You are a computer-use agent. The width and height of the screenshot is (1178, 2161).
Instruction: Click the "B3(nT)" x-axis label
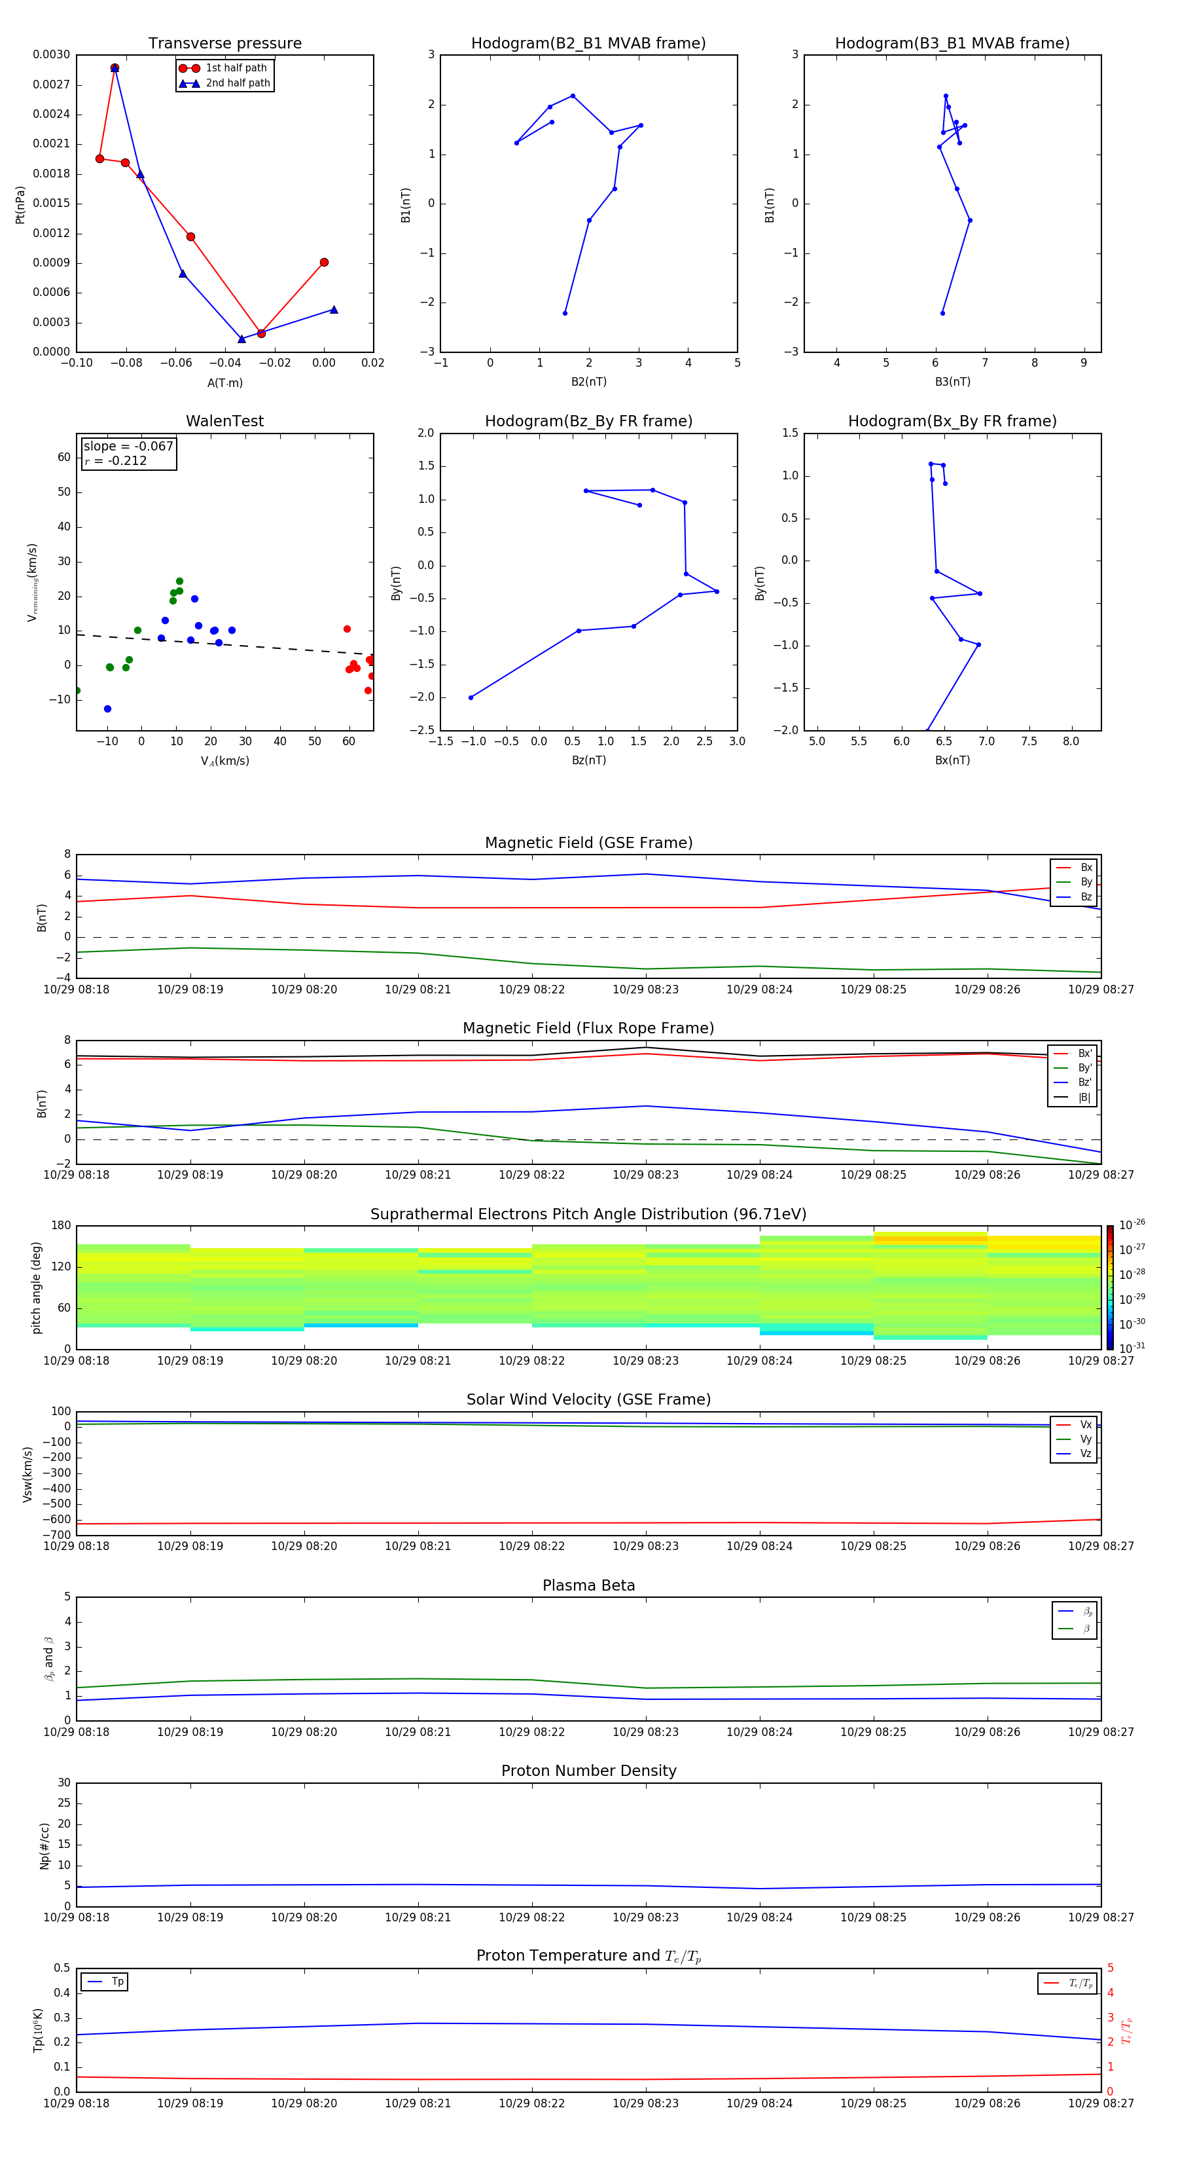[x=952, y=382]
